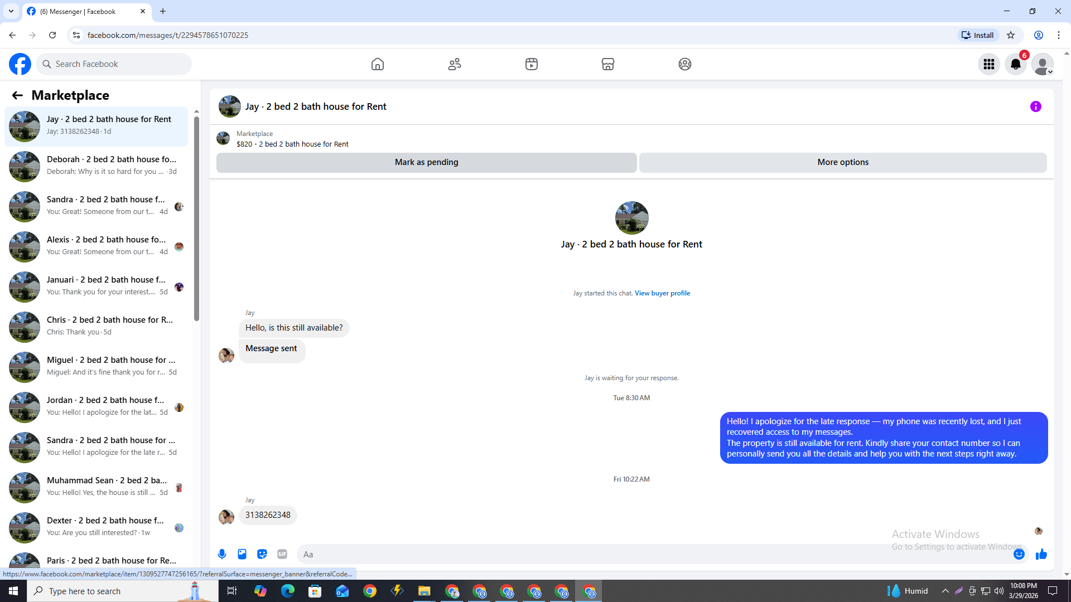Select the Messenger | Facebook tab

tap(86, 11)
